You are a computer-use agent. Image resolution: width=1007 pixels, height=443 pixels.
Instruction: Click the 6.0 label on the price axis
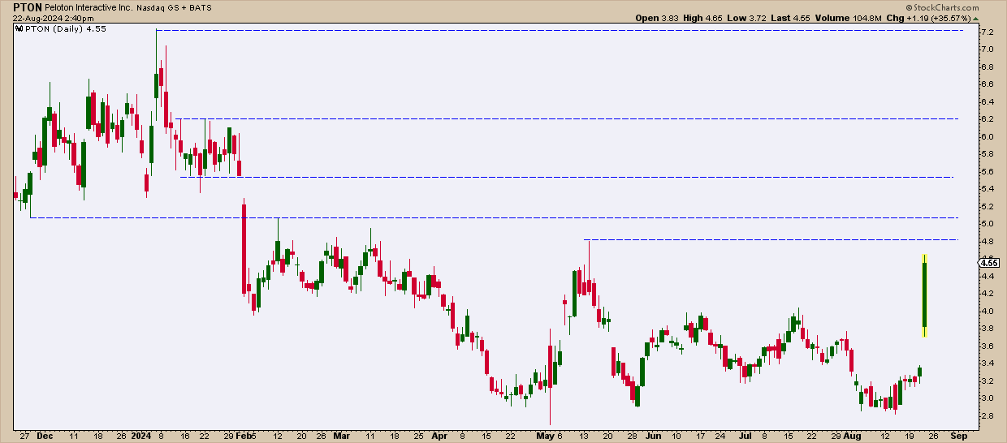(x=987, y=136)
